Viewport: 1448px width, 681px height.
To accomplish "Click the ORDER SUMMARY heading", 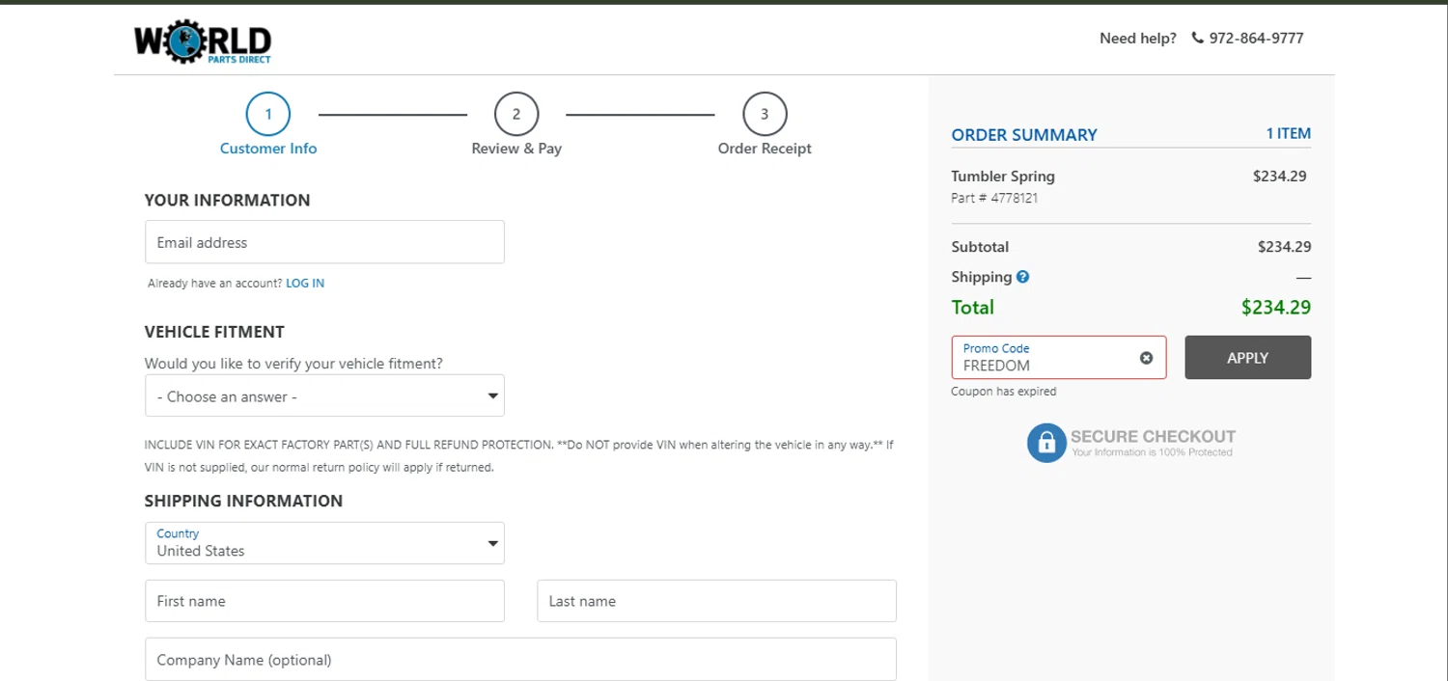I will (1024, 135).
